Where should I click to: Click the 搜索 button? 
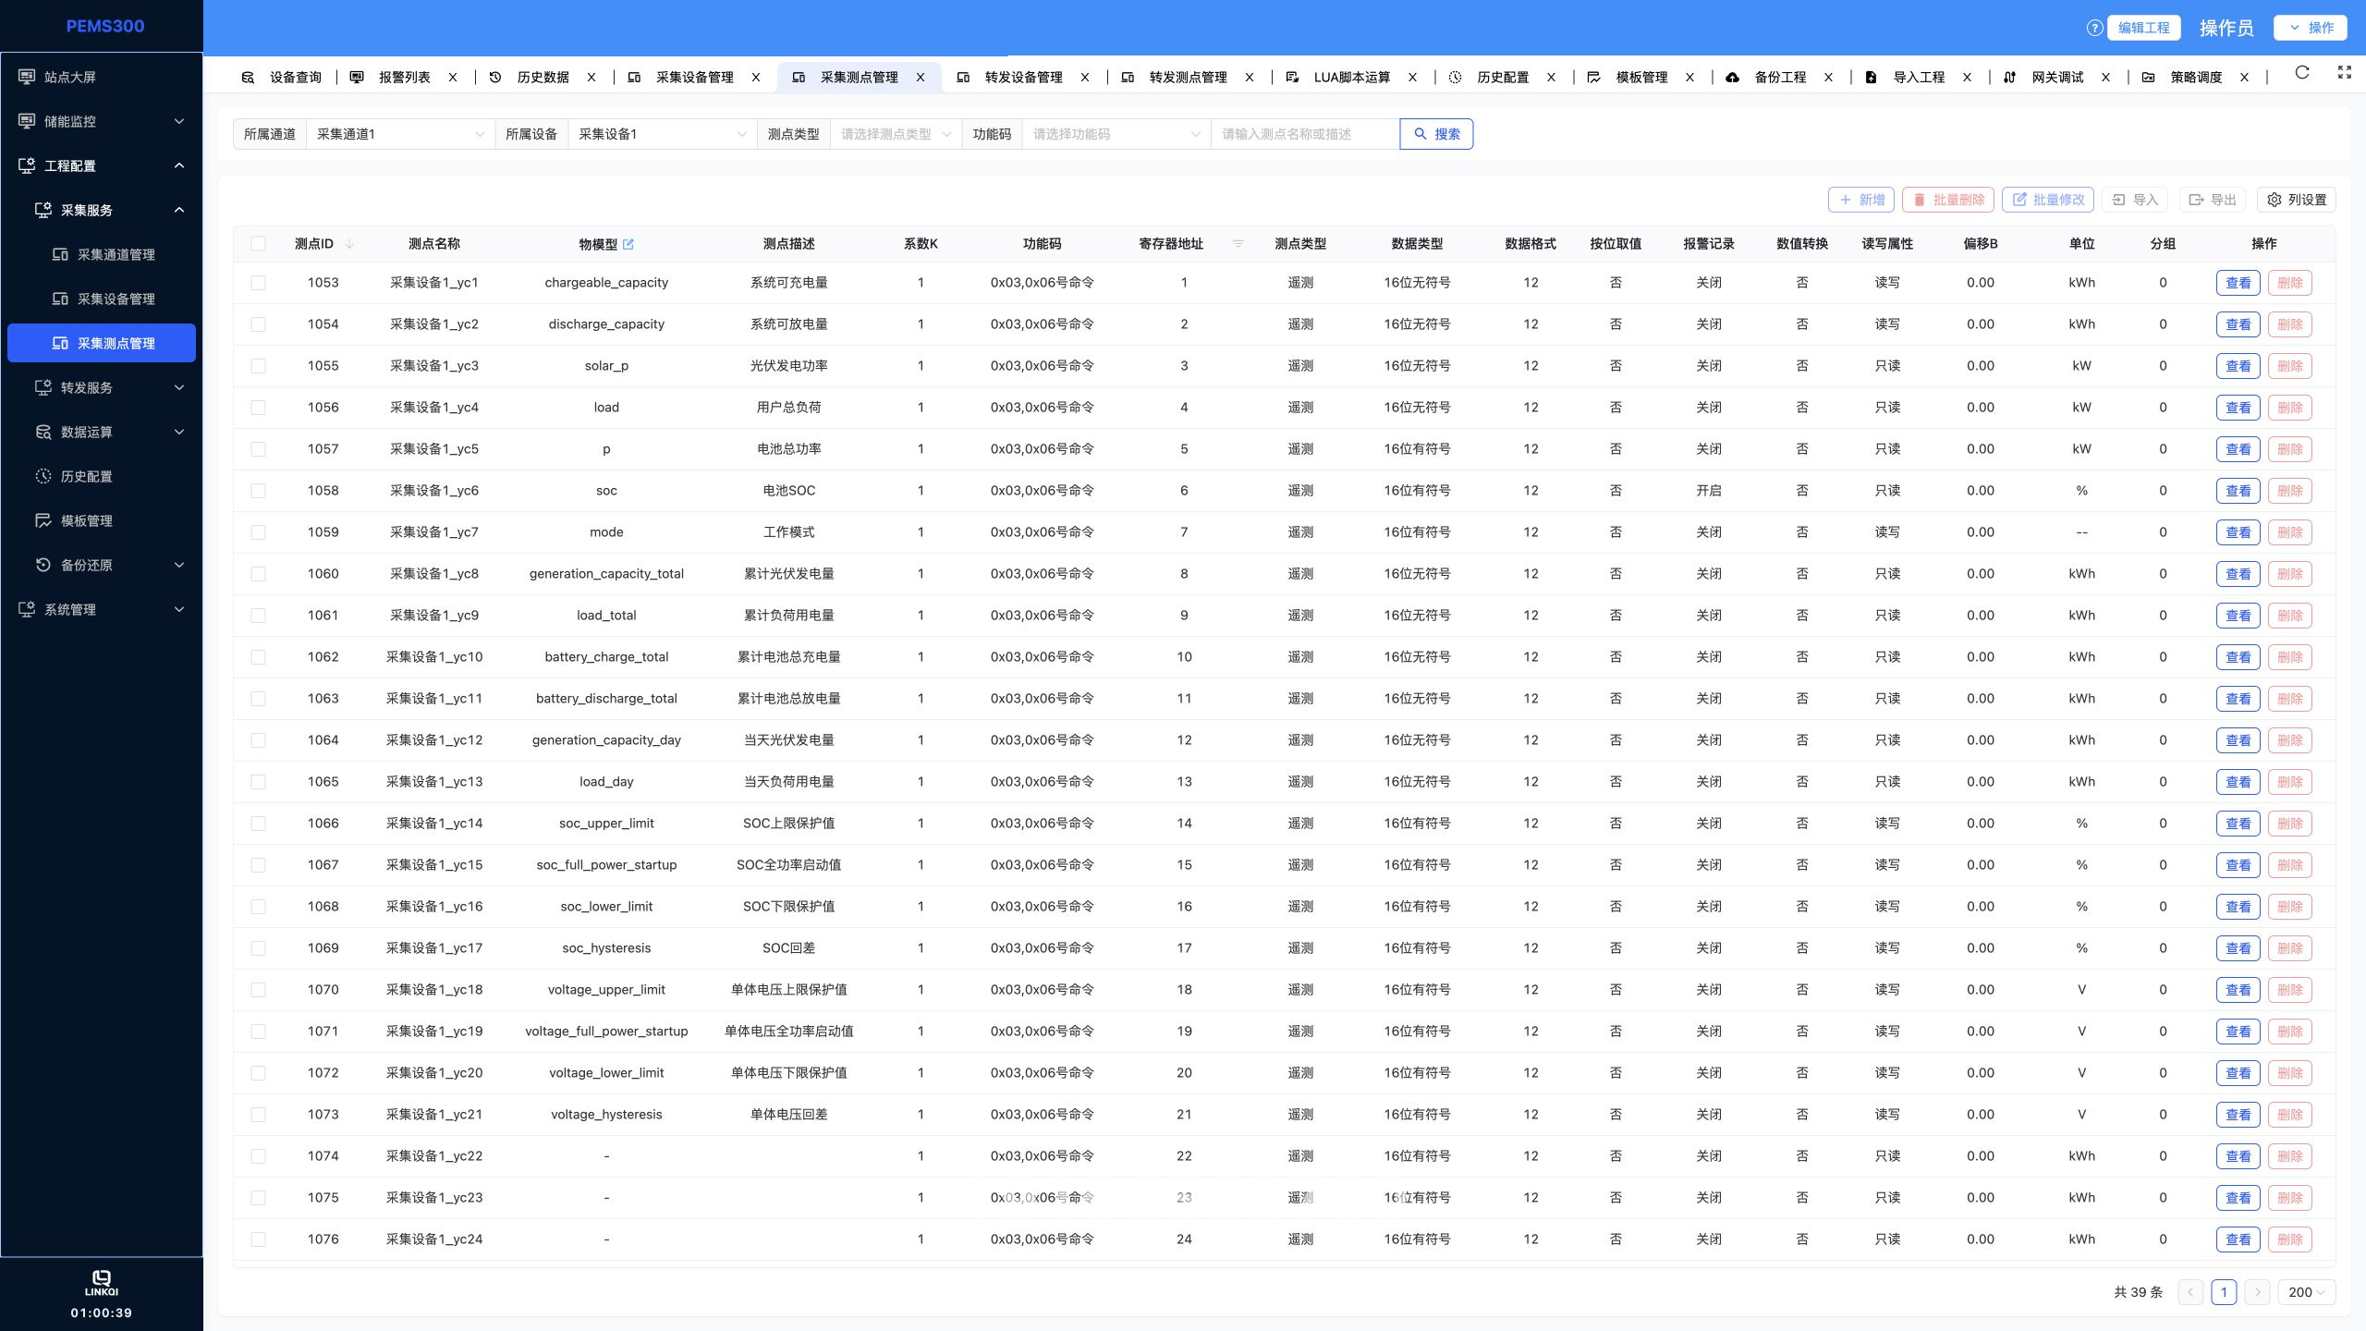click(1436, 134)
